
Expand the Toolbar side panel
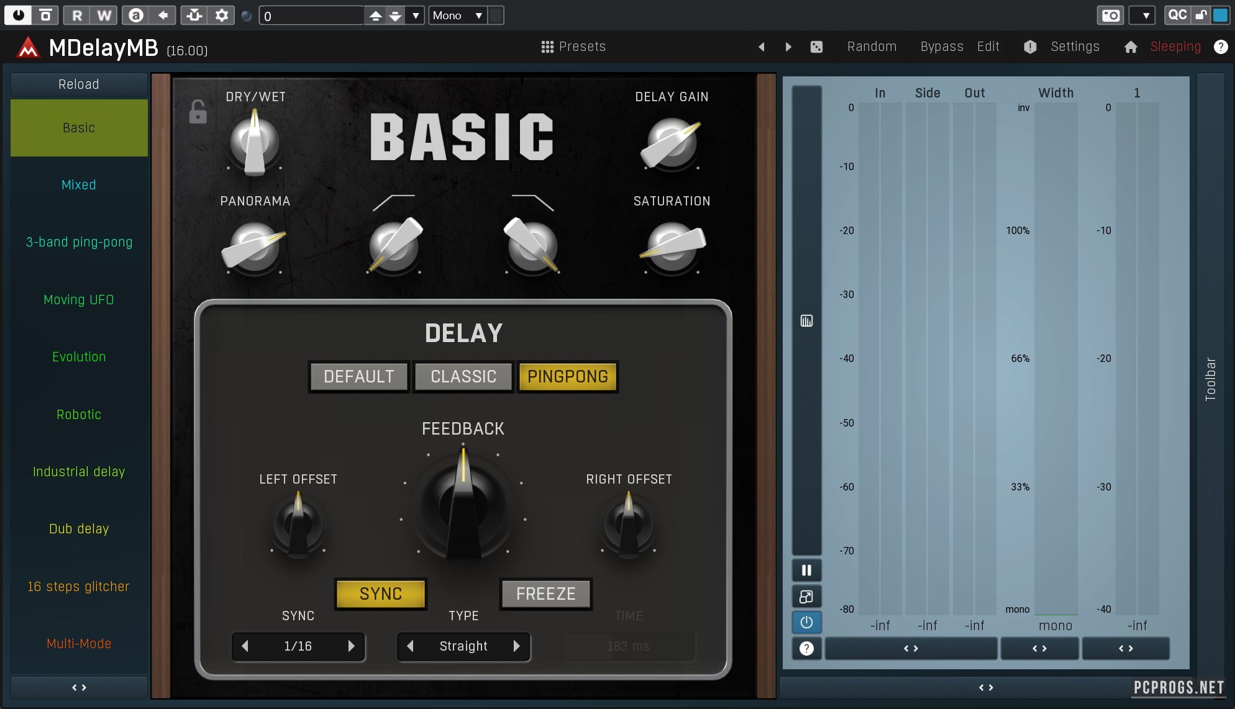[x=1211, y=379]
